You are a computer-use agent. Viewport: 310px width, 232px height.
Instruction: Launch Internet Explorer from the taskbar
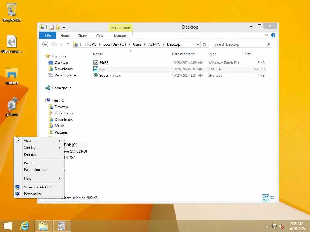pos(25,226)
